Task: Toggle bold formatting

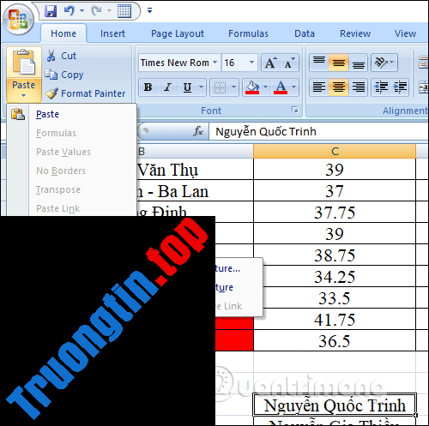Action: pyautogui.click(x=148, y=87)
